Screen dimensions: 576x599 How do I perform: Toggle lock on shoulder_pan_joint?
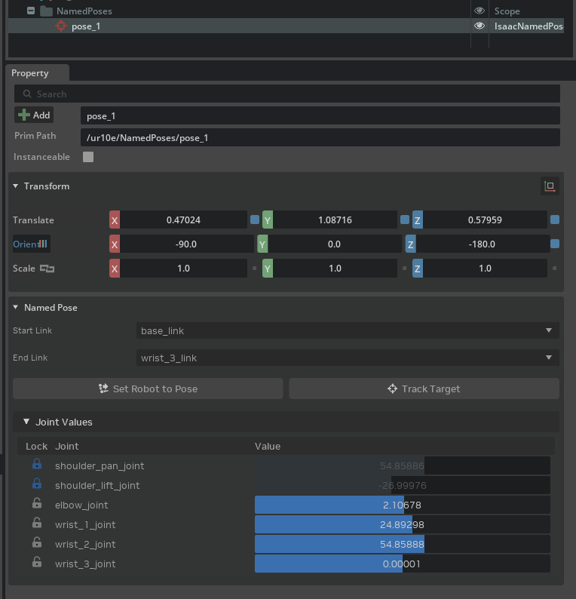(x=36, y=465)
